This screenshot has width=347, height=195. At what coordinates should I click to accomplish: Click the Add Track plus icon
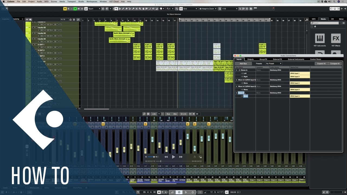pyautogui.click(x=27, y=19)
